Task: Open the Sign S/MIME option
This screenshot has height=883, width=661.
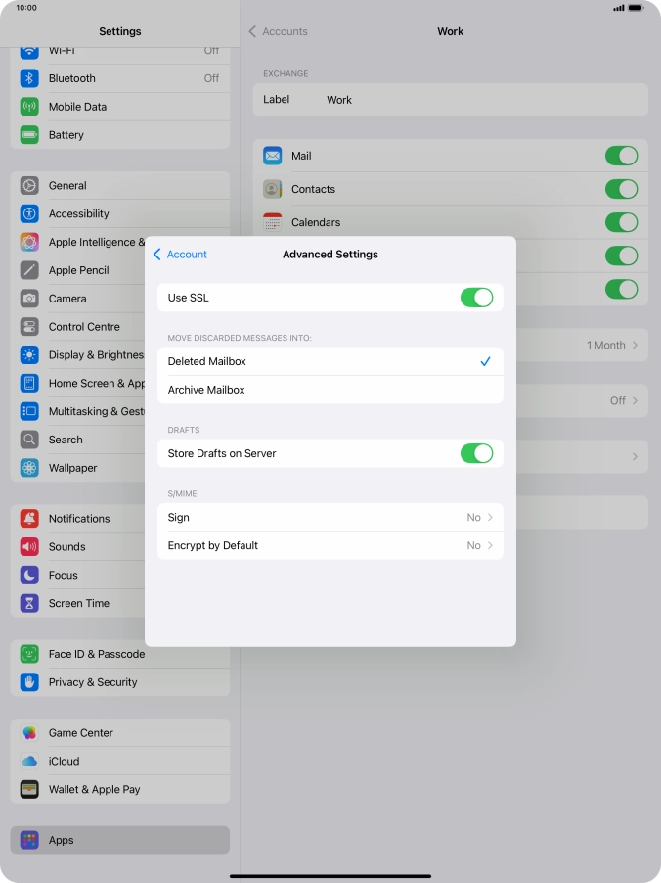Action: 330,517
